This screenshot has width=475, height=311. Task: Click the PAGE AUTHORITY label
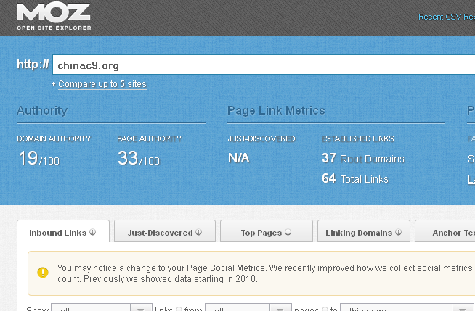pos(150,138)
